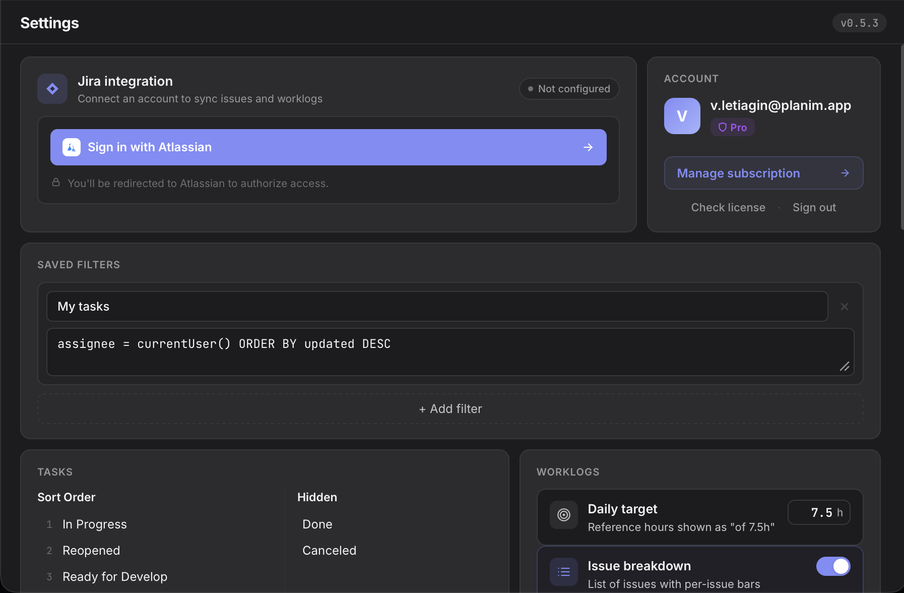Click the Not configured status badge
Viewport: 904px width, 593px height.
[569, 89]
